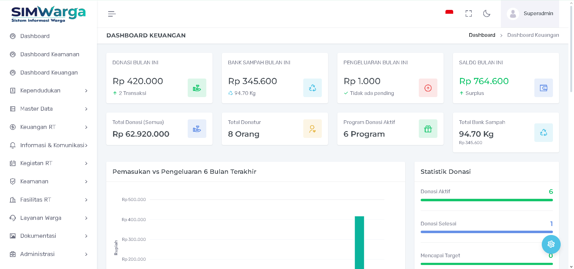The image size is (574, 269).
Task: Click the donor icon in Total Donatur card
Action: coord(312,129)
